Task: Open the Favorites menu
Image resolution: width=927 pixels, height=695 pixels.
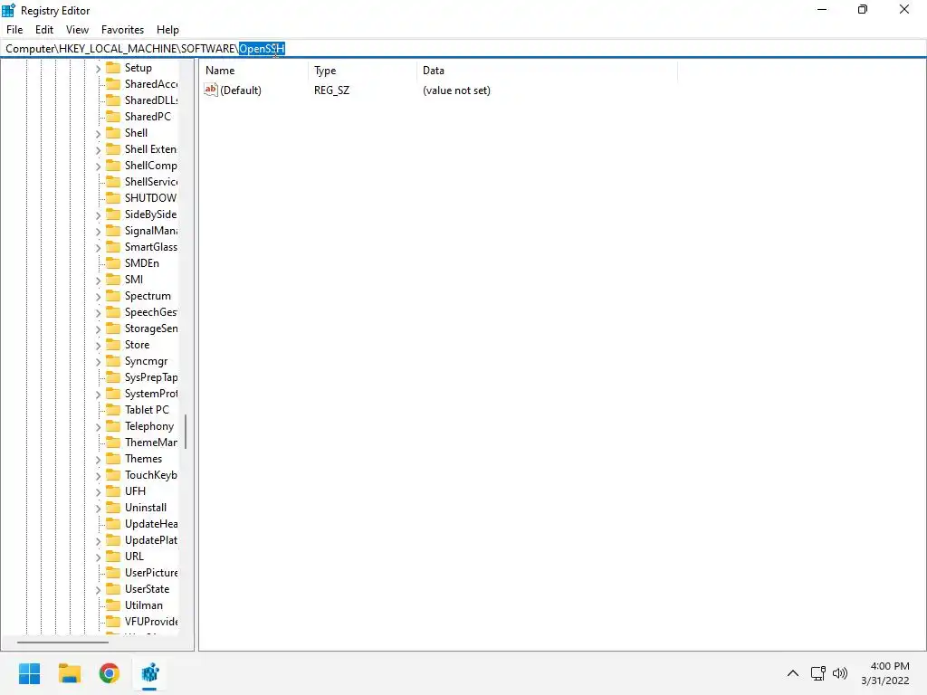Action: click(x=122, y=30)
